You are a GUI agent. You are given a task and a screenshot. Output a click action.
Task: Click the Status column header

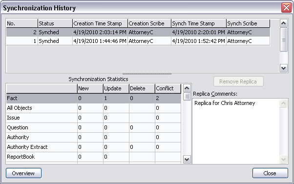coord(55,23)
